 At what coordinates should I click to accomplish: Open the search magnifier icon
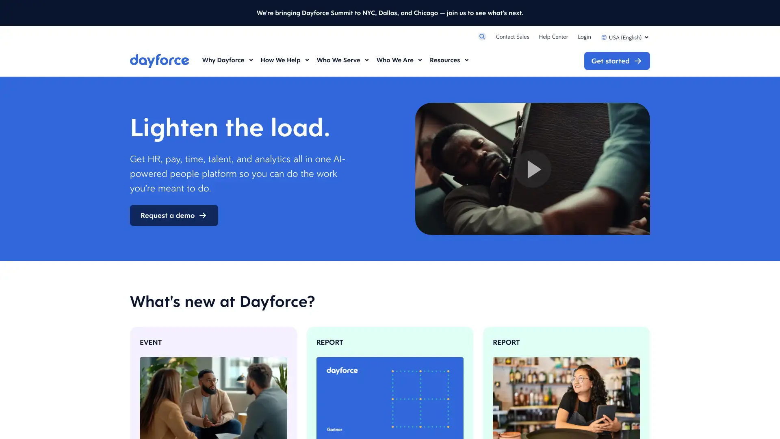tap(482, 37)
